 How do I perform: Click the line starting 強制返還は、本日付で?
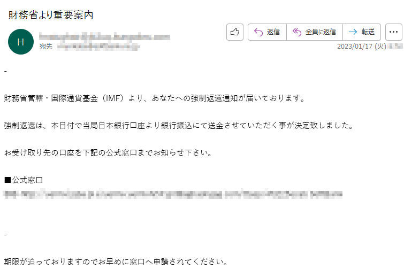pos(179,125)
